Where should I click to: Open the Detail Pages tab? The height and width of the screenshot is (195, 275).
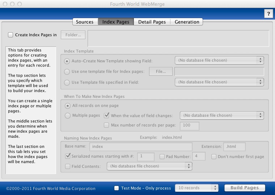(152, 22)
